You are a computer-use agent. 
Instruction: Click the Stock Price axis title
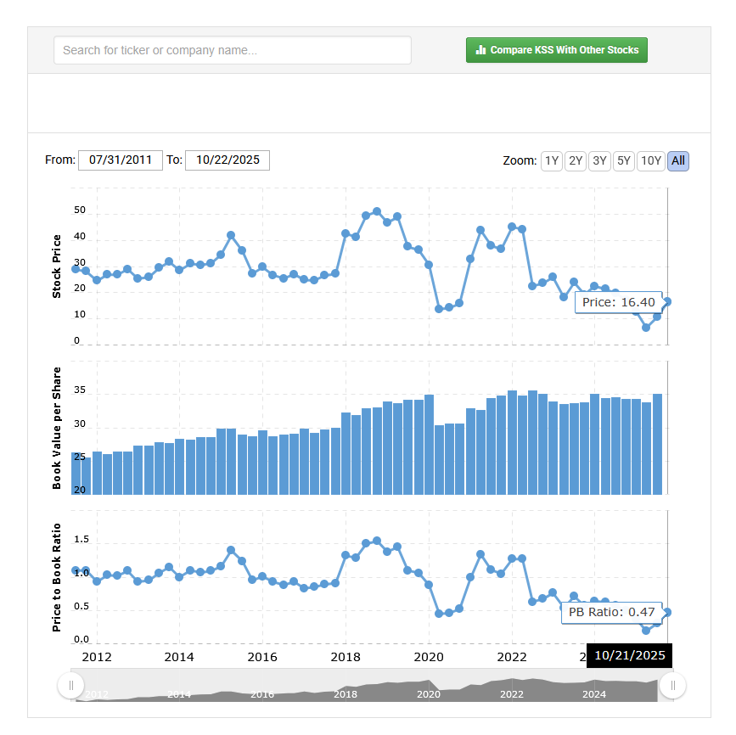tap(56, 267)
